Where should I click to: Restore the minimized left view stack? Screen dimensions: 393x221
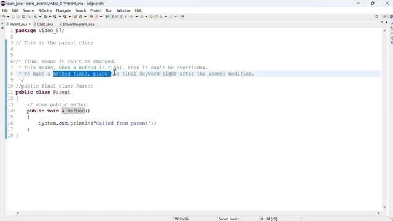[x=2, y=23]
